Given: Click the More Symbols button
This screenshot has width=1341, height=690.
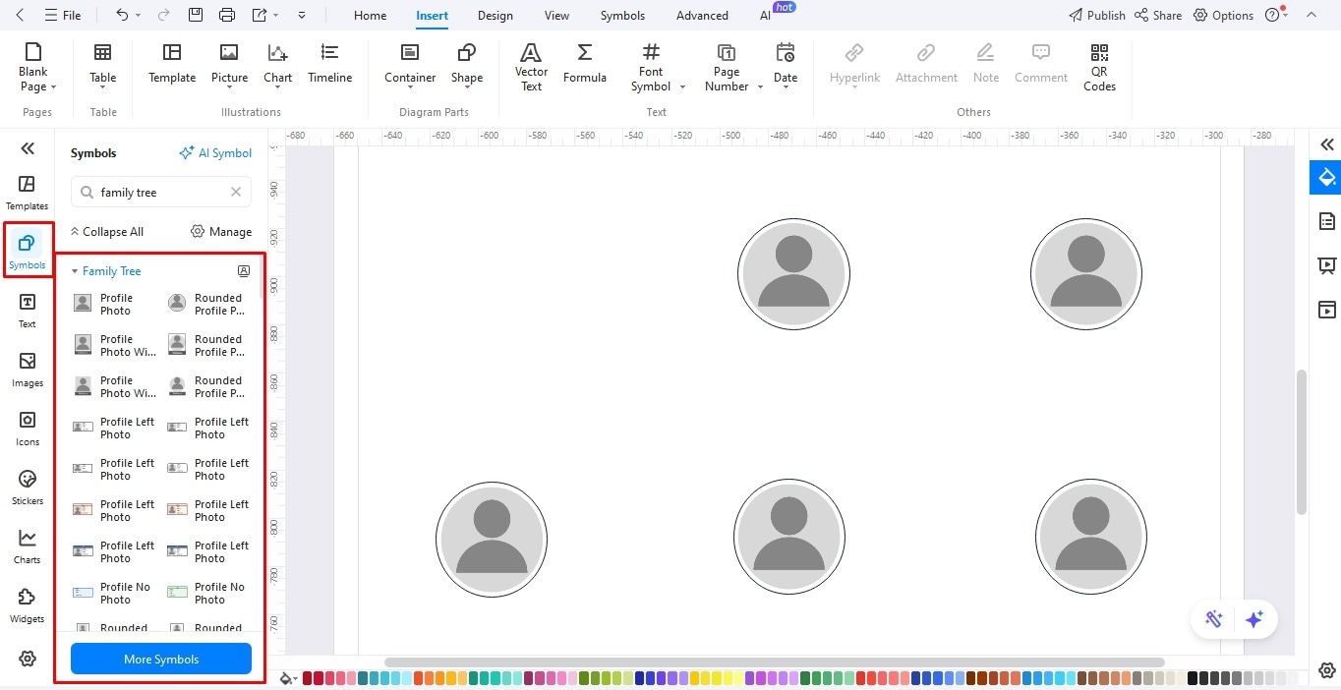Looking at the screenshot, I should click(x=160, y=659).
